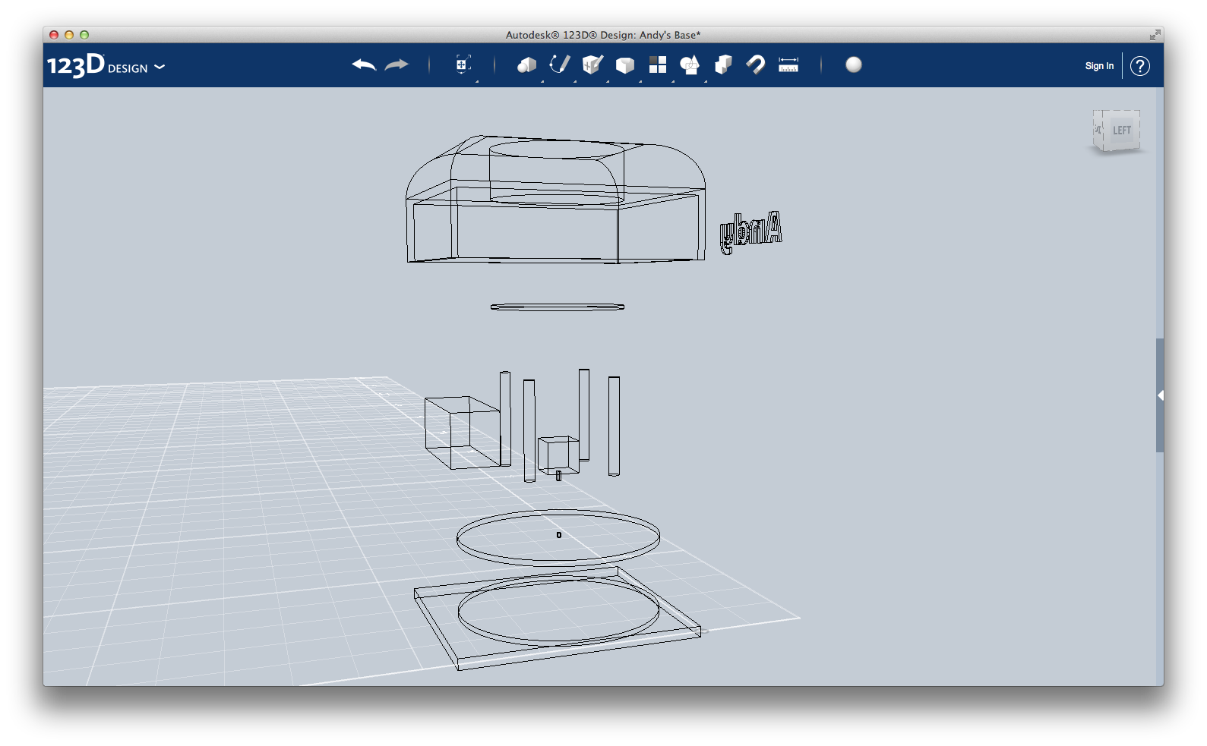Open the Material sphere tool
This screenshot has width=1207, height=746.
click(854, 65)
